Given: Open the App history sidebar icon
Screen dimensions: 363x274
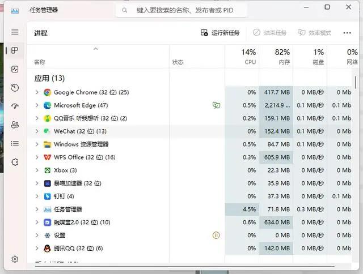Looking at the screenshot, I should click(15, 88).
